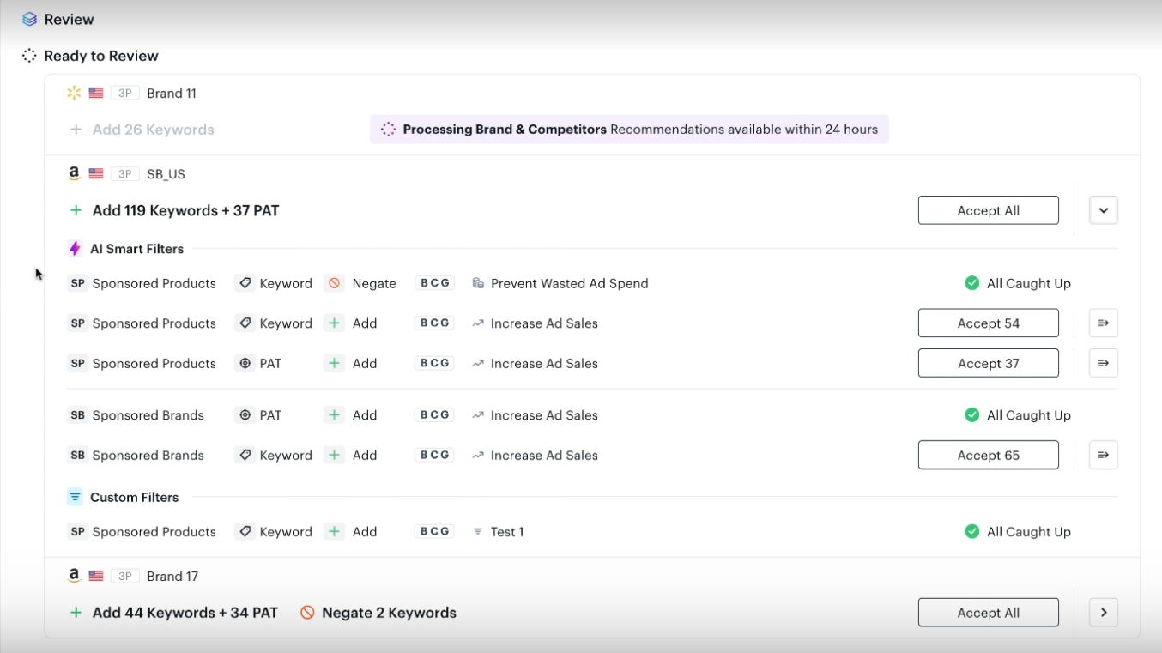Screen dimensions: 1162x653
Task: Click the Add 44 Keywords + 34 PAT text
Action: [185, 613]
